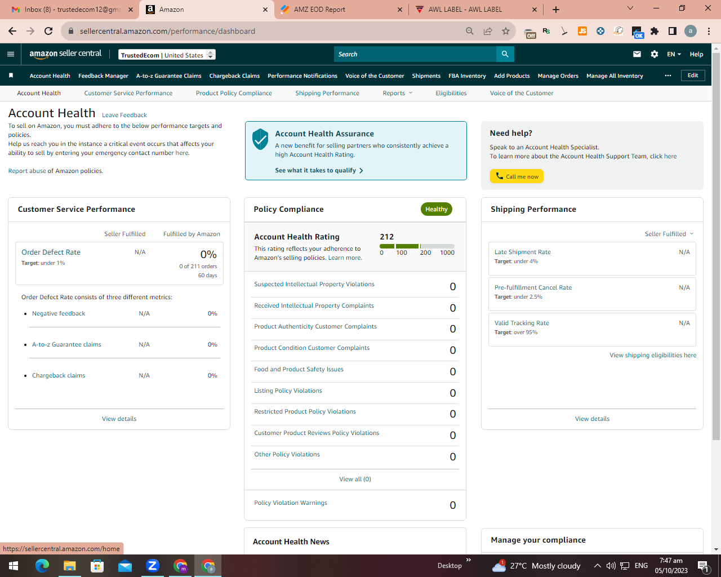Open See what it takes to qualify link

tap(319, 170)
